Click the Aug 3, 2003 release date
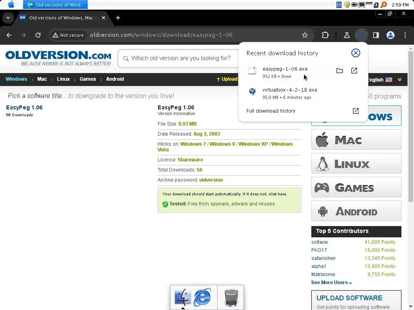Image resolution: width=414 pixels, height=310 pixels. coord(207,134)
